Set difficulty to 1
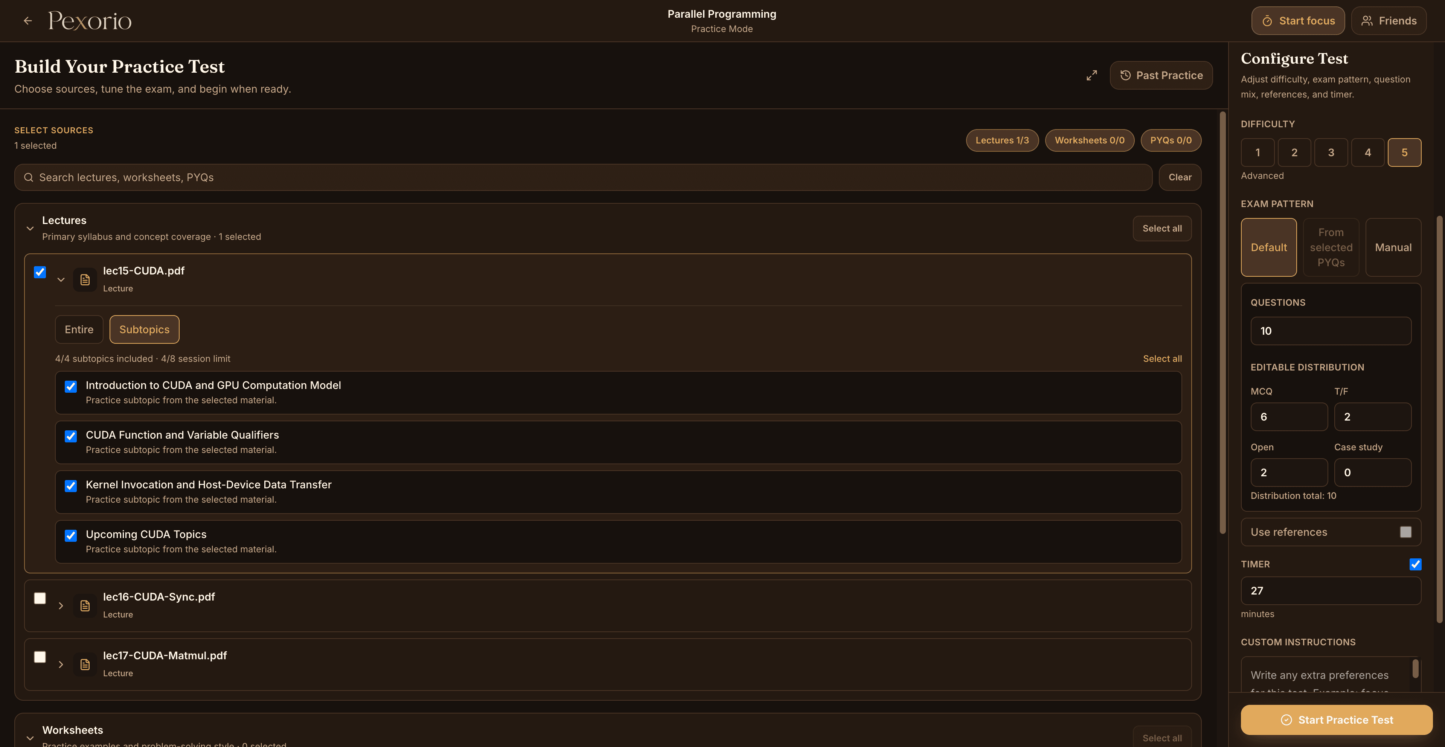 point(1257,152)
